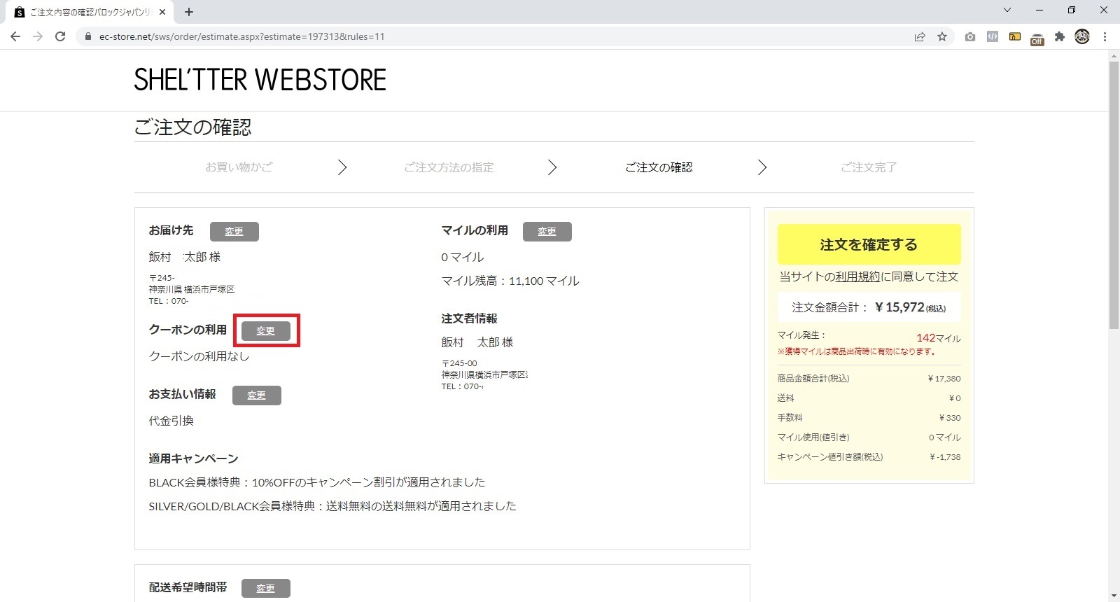Close the current order confirmation tab
Screen dimensions: 1120x602
162,12
